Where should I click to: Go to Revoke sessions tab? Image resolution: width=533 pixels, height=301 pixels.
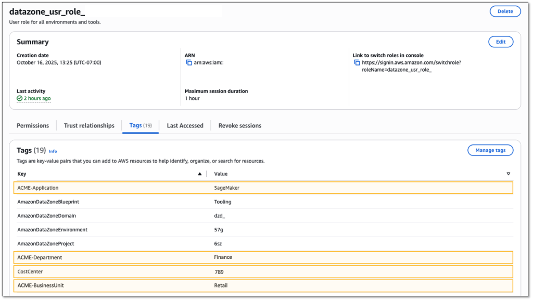tap(240, 125)
